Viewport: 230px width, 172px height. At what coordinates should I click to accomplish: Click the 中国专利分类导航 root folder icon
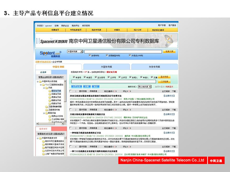tap(40, 82)
